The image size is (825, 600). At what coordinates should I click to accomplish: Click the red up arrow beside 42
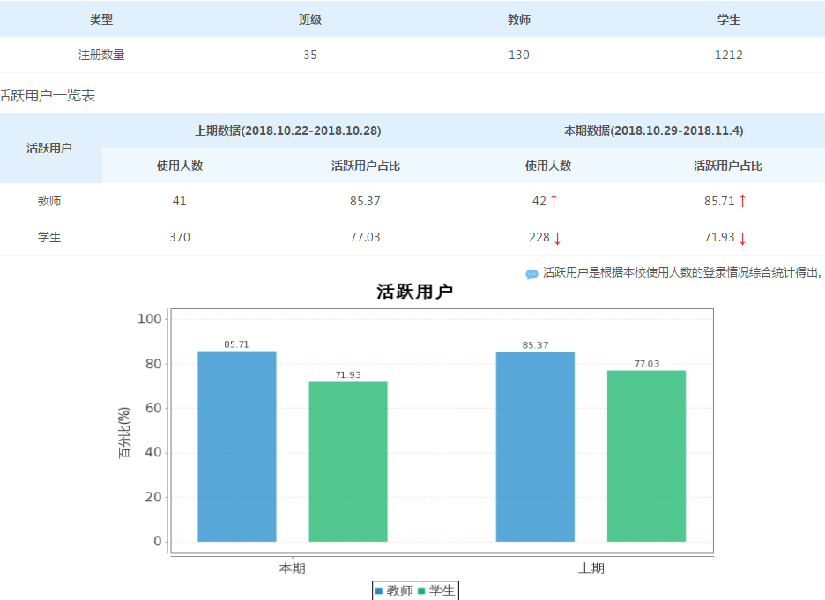pos(554,201)
